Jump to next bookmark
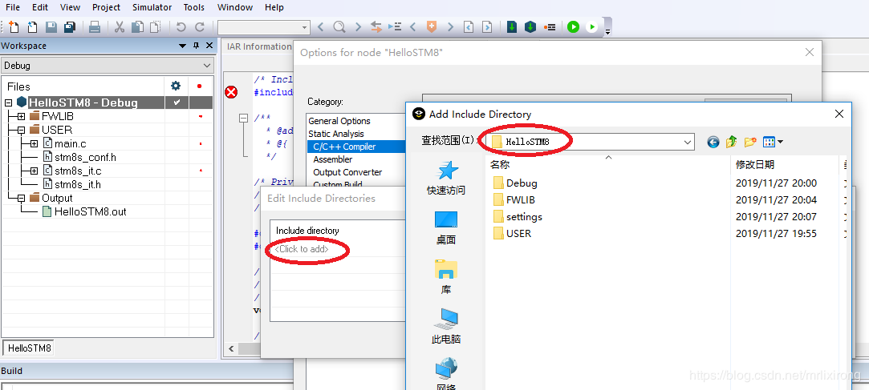Screen dimensions: 869x390 tap(450, 26)
